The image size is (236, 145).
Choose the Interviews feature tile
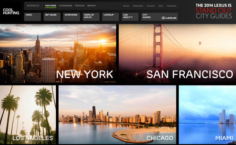click(x=72, y=17)
